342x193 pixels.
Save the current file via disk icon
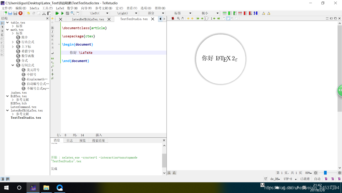pos(15,13)
